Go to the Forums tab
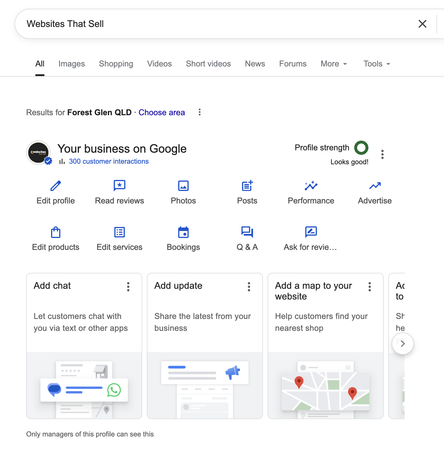 coord(293,64)
